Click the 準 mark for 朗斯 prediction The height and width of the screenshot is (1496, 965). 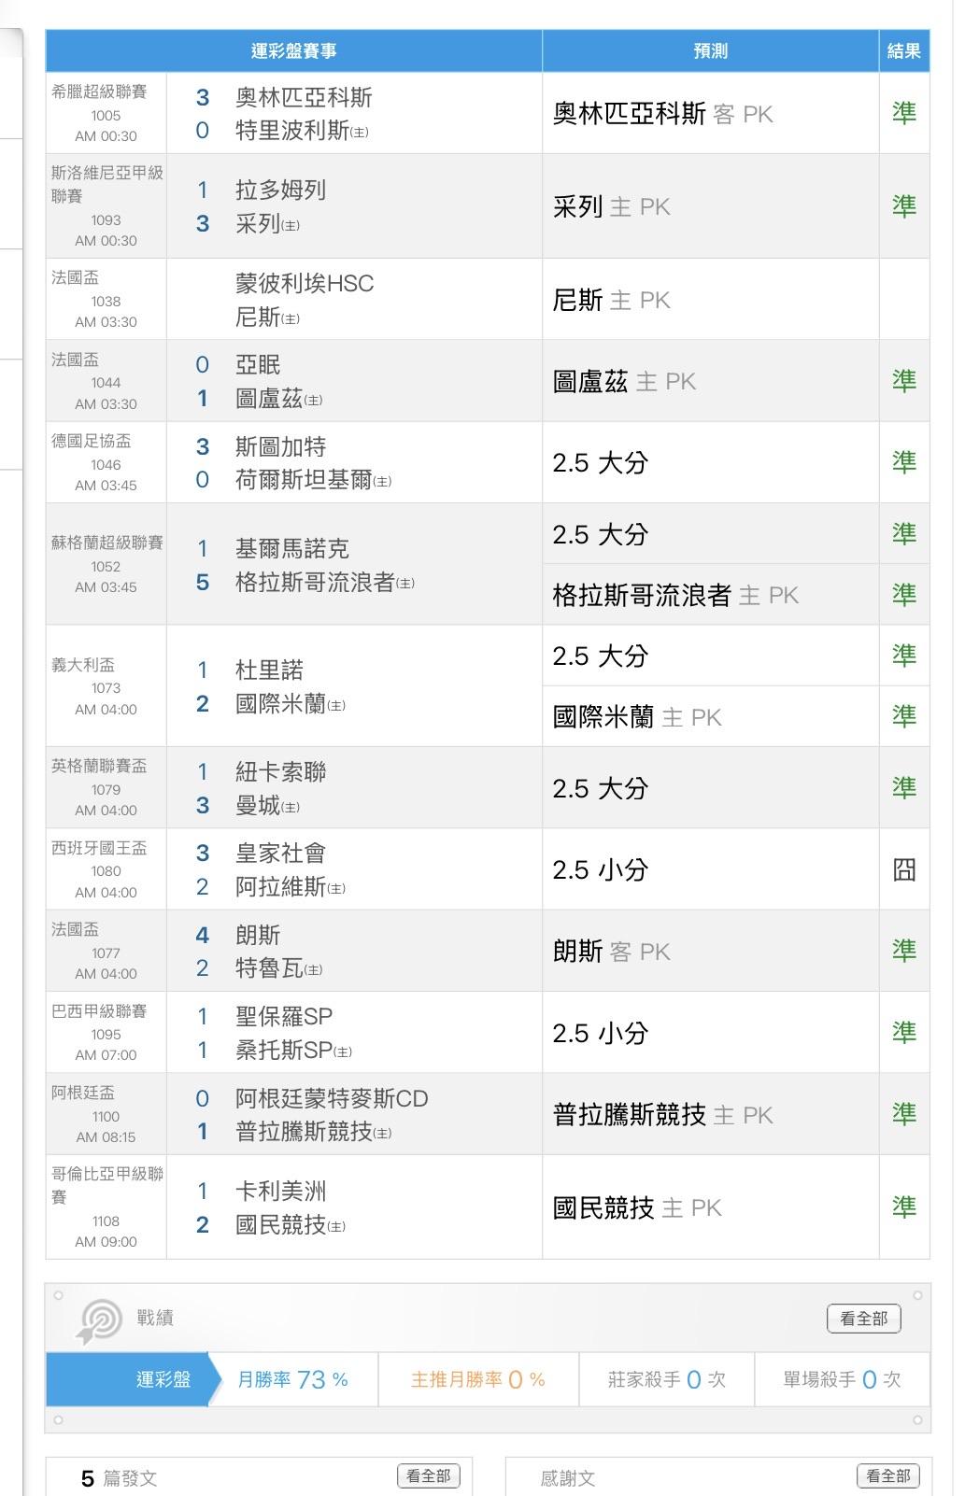(x=903, y=951)
